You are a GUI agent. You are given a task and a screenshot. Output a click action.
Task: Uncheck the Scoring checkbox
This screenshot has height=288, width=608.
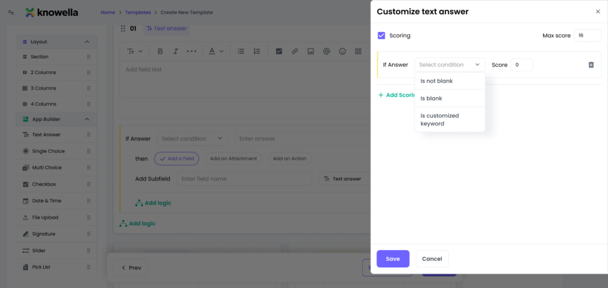click(381, 36)
